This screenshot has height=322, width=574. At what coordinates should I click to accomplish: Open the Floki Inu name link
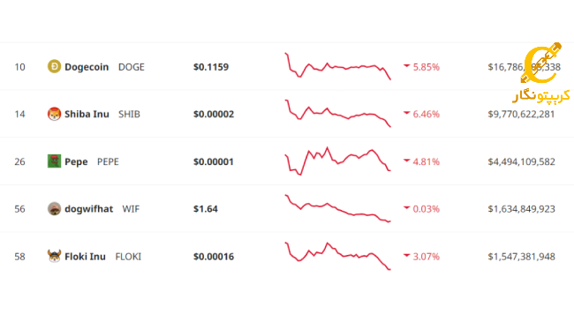[86, 257]
